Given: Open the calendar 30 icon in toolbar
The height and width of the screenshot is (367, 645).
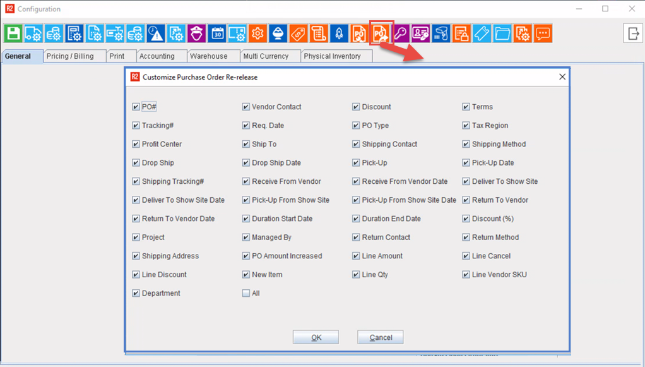Looking at the screenshot, I should 216,33.
